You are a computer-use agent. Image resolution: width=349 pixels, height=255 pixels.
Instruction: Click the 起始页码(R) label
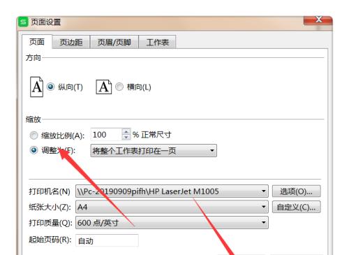coord(50,240)
